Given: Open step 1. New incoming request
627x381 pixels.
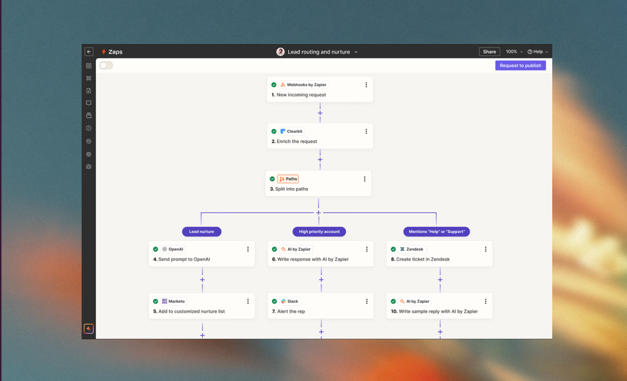Looking at the screenshot, I should point(320,89).
